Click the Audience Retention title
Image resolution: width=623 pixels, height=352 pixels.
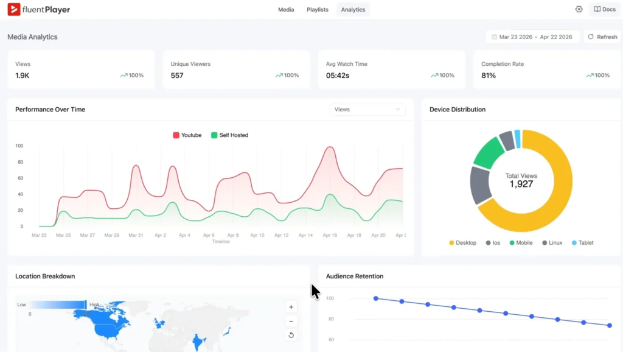point(355,276)
